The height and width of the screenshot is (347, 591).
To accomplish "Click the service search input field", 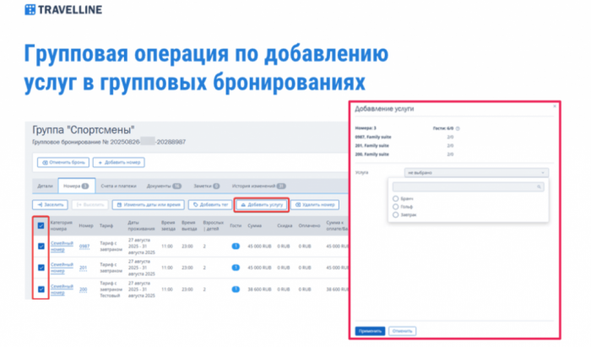I will (468, 187).
